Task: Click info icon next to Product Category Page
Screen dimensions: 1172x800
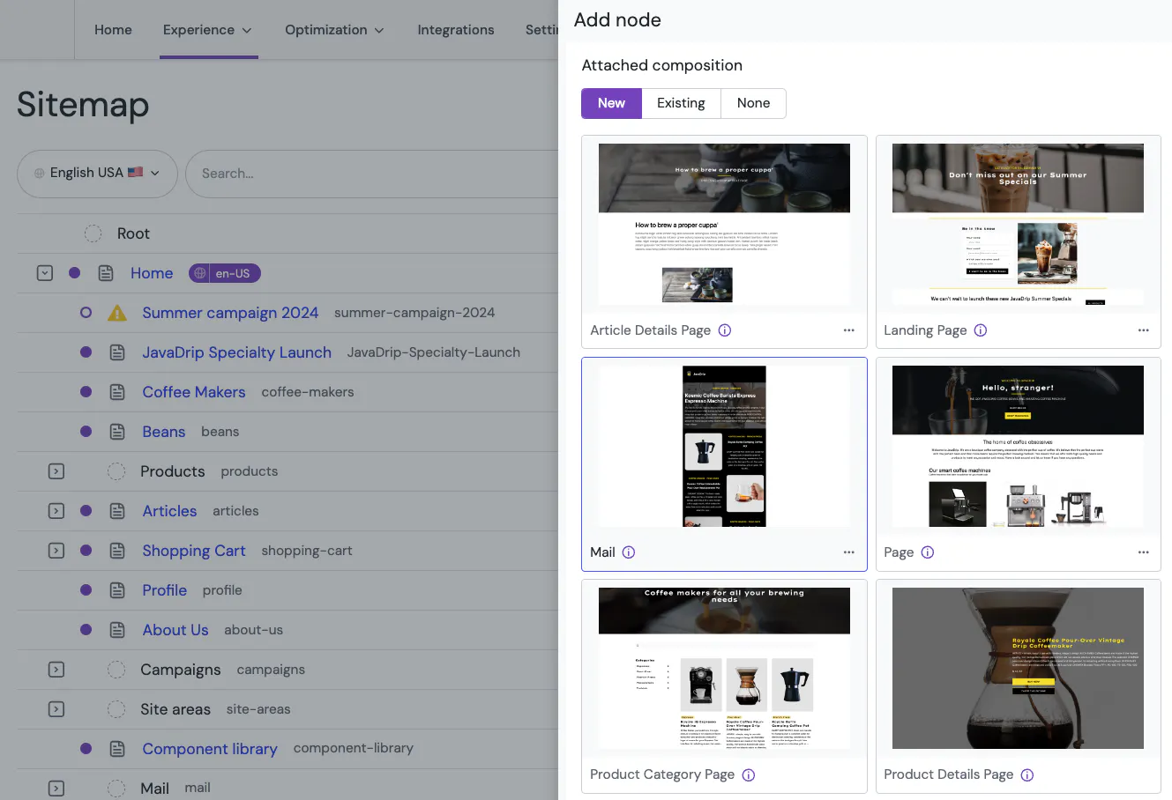Action: click(749, 775)
